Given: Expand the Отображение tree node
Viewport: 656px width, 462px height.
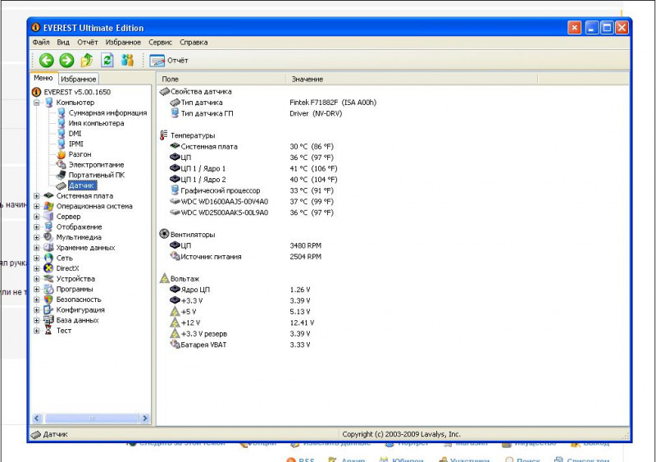Looking at the screenshot, I should coord(37,227).
